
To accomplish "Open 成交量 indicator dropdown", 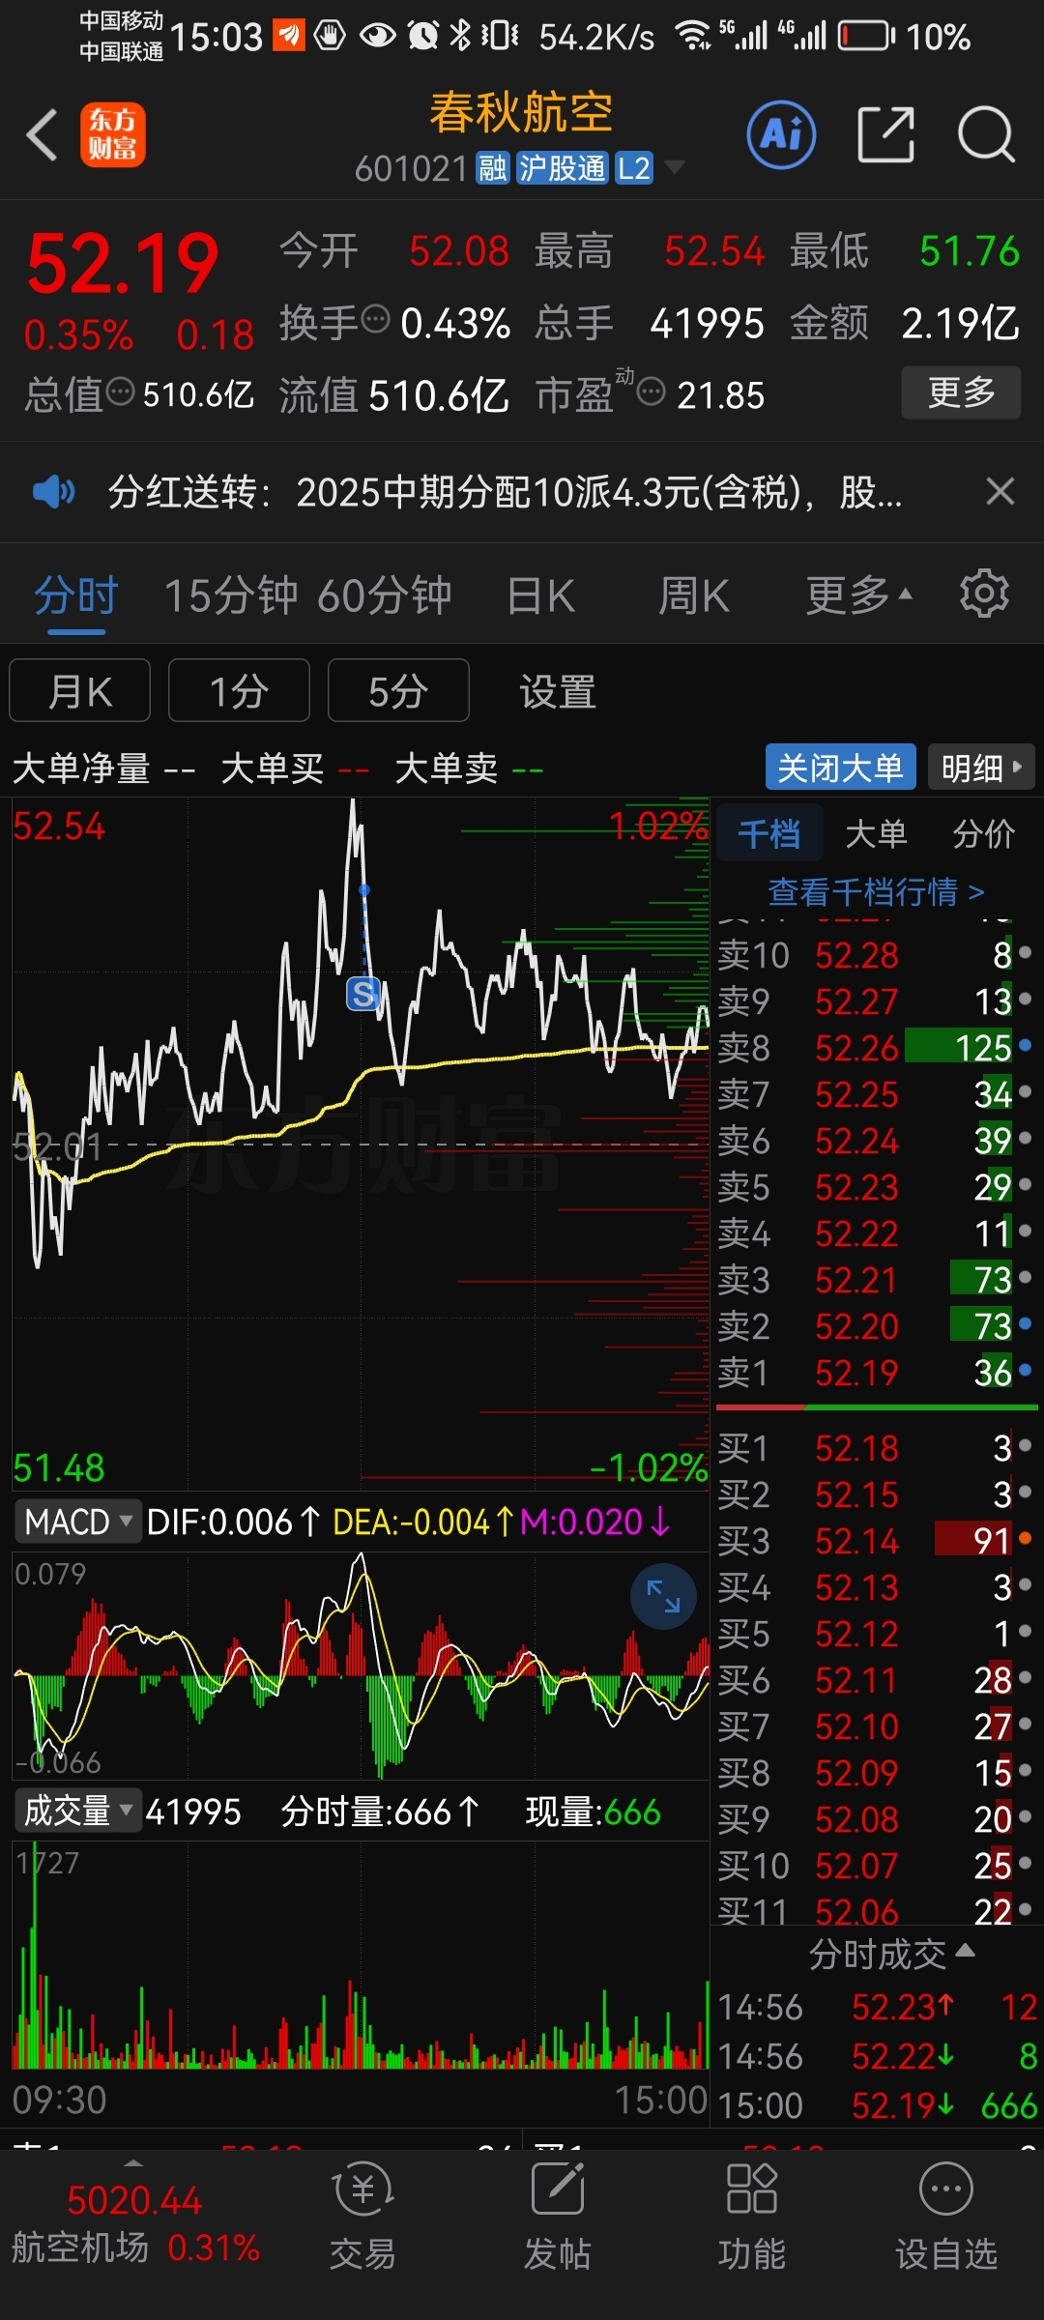I will (77, 1811).
